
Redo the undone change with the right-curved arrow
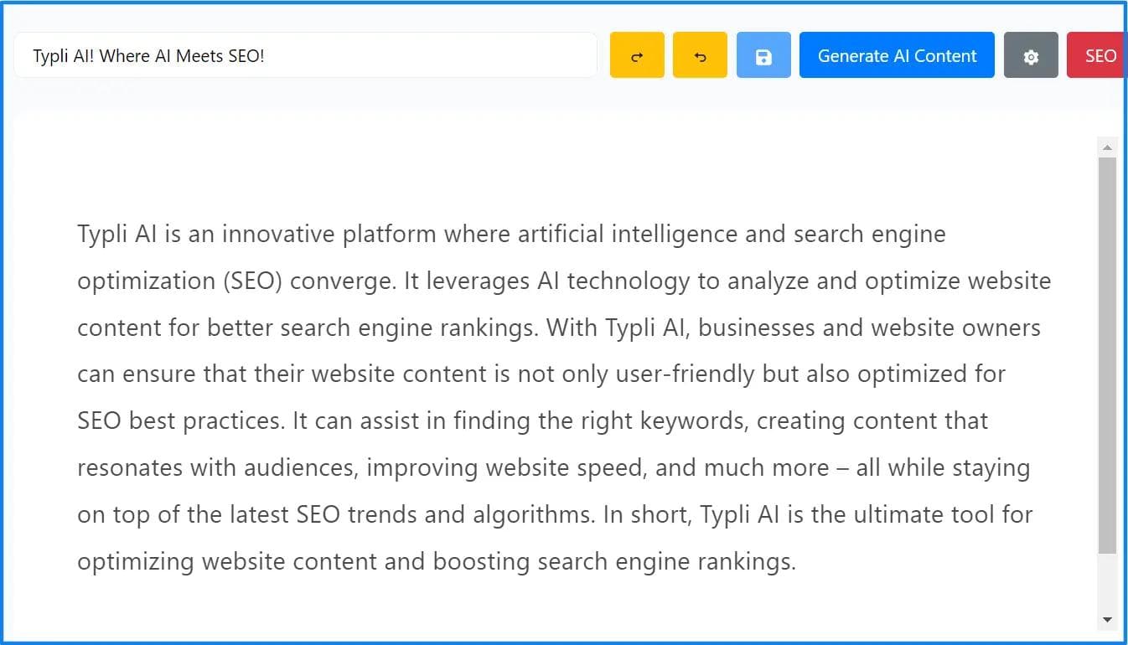tap(637, 54)
